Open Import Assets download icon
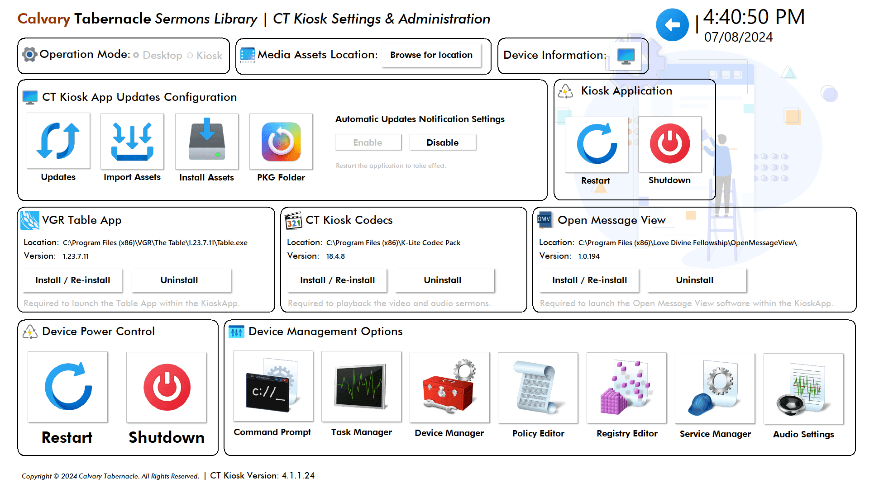 tap(132, 141)
